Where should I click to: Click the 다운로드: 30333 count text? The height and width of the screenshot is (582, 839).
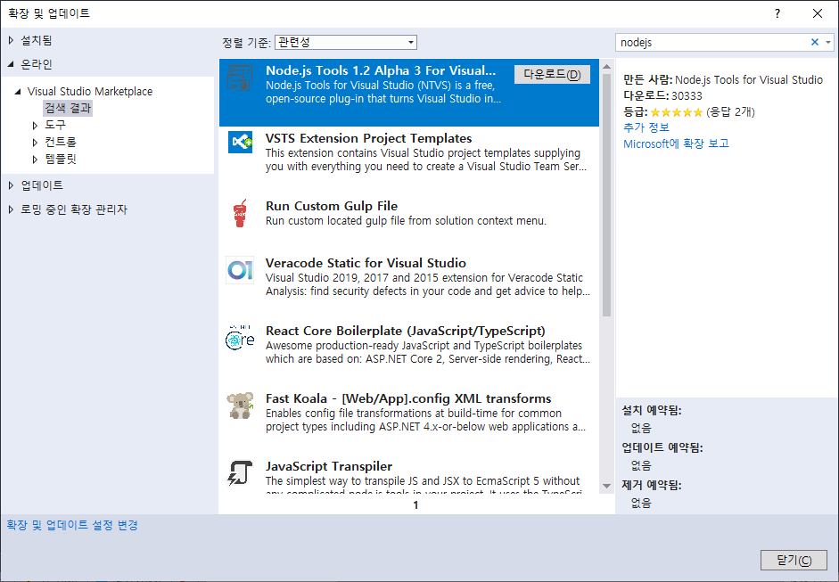663,95
